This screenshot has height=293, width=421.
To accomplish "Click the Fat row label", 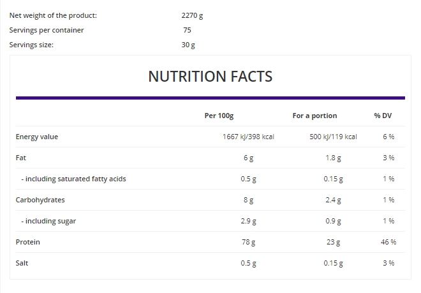I will [21, 158].
